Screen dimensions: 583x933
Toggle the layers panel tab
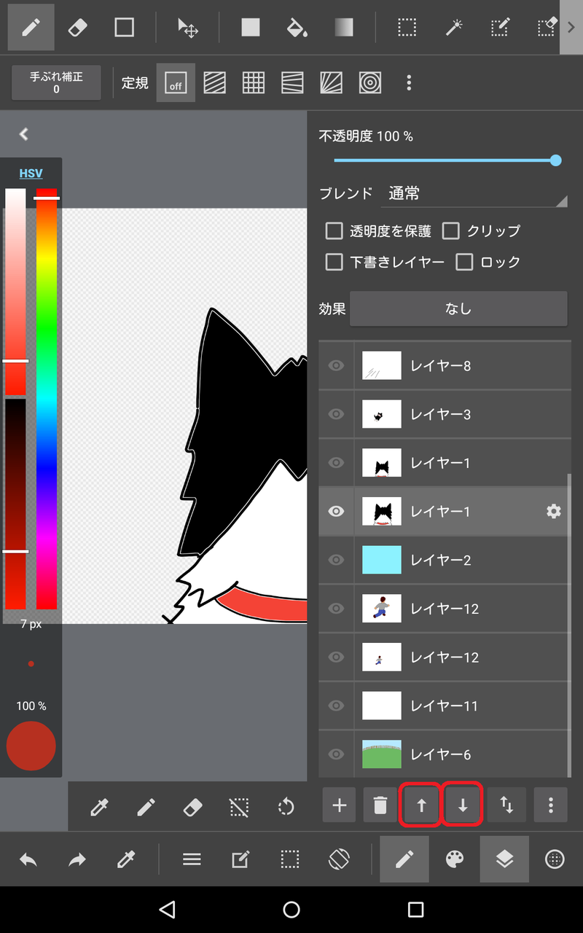click(504, 860)
